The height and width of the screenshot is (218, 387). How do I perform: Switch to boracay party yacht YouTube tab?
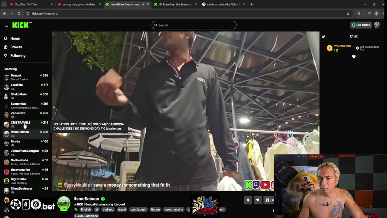[x=79, y=5]
